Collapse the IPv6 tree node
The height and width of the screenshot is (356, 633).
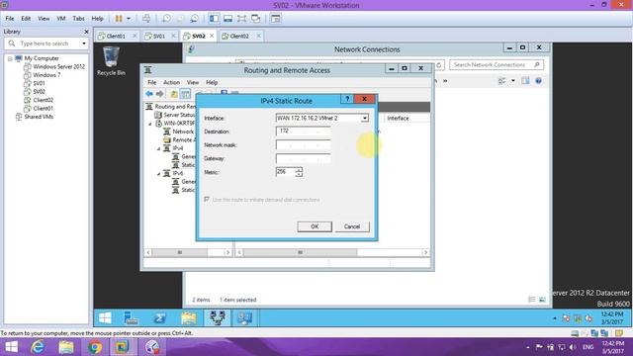158,174
